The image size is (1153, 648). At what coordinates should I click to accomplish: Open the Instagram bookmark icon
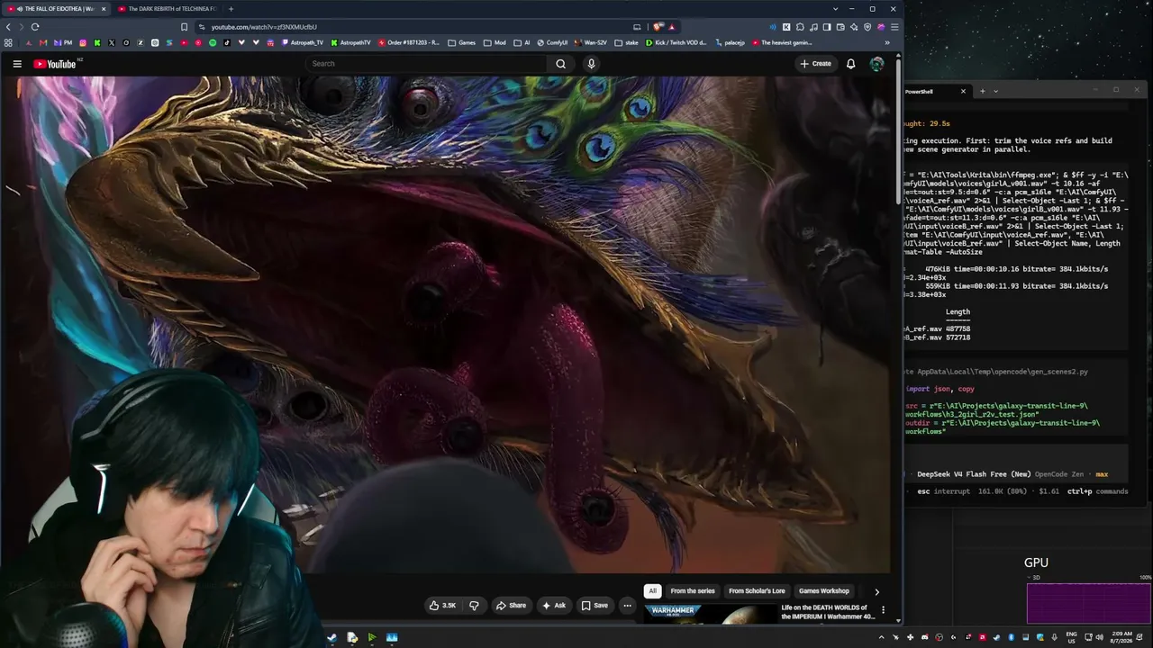click(83, 42)
